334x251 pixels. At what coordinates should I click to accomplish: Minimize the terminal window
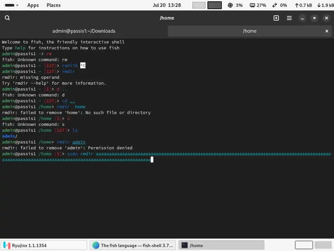pos(302,18)
